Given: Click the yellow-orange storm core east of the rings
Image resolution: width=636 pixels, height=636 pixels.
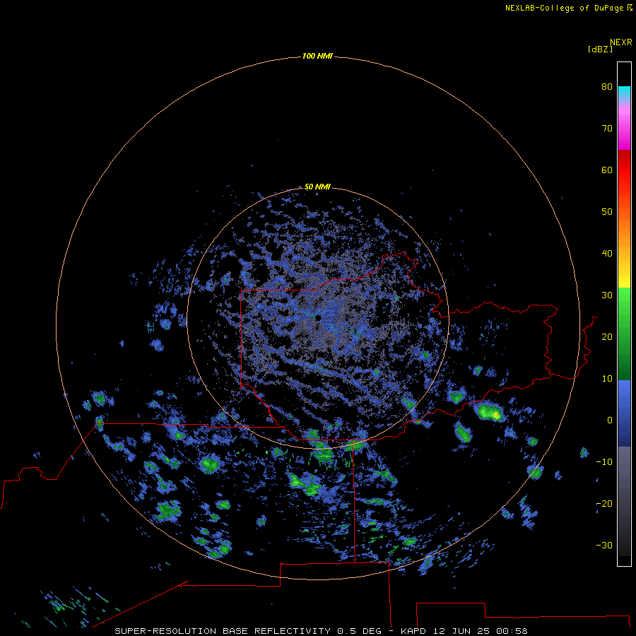Looking at the screenshot, I should (x=495, y=416).
